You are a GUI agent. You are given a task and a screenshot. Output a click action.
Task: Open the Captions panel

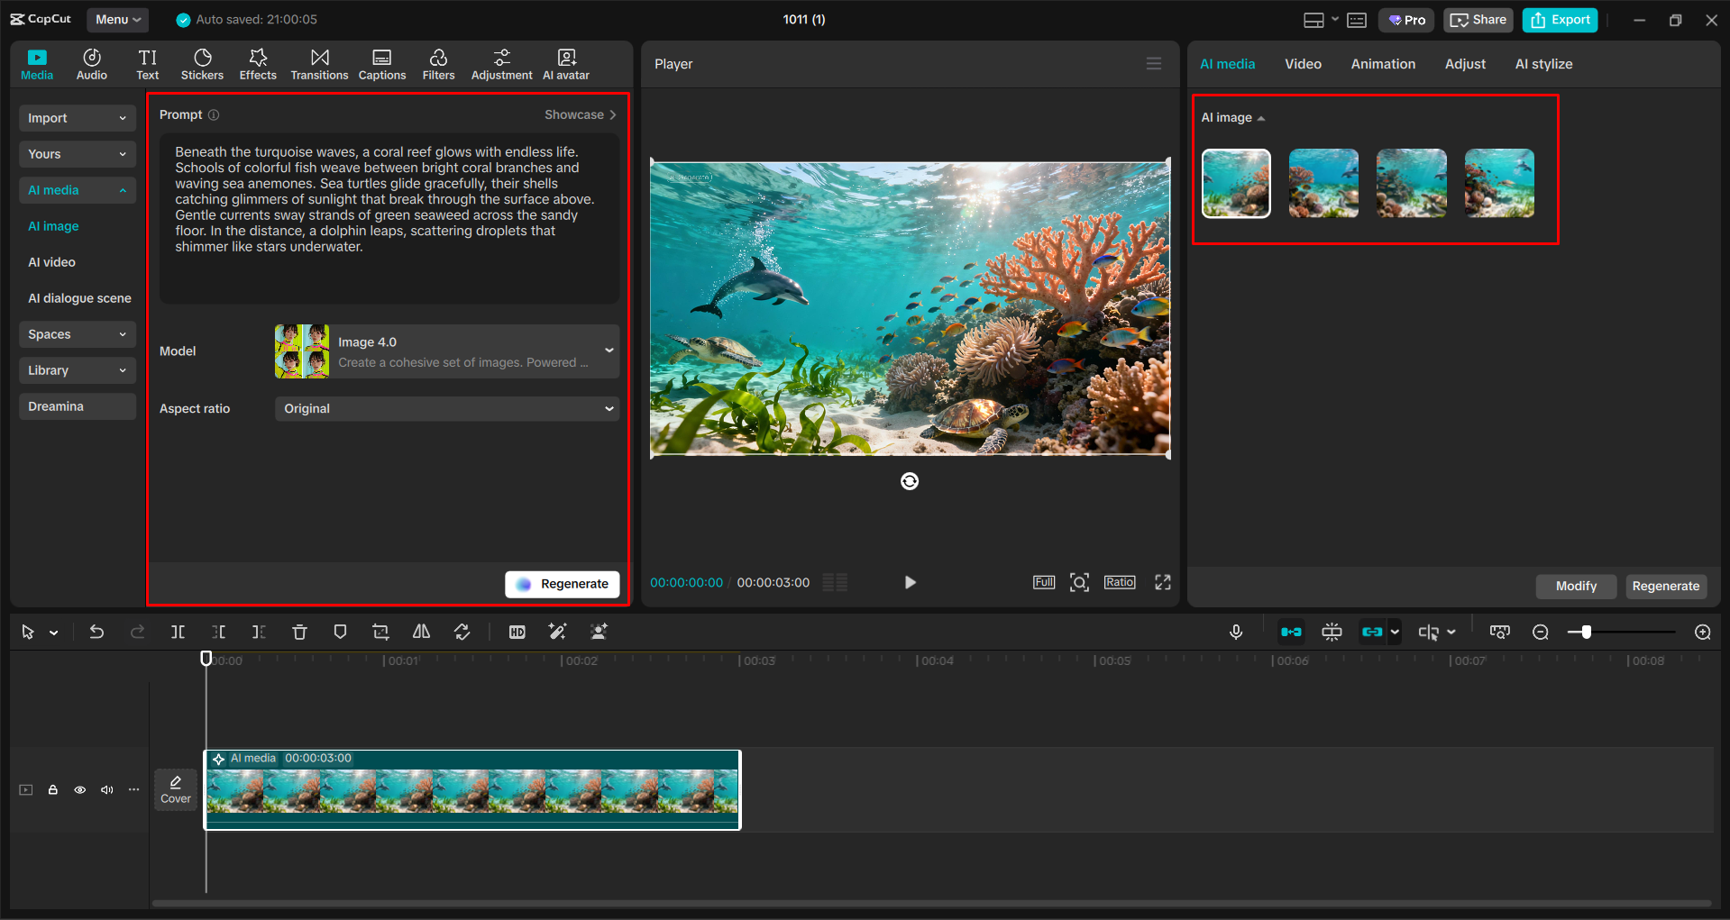click(x=382, y=65)
